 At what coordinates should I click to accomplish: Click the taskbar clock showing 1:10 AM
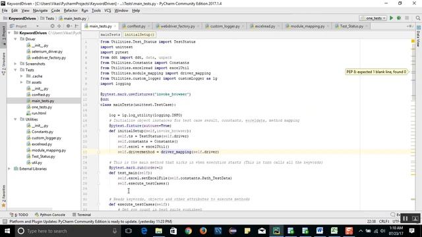396,231
